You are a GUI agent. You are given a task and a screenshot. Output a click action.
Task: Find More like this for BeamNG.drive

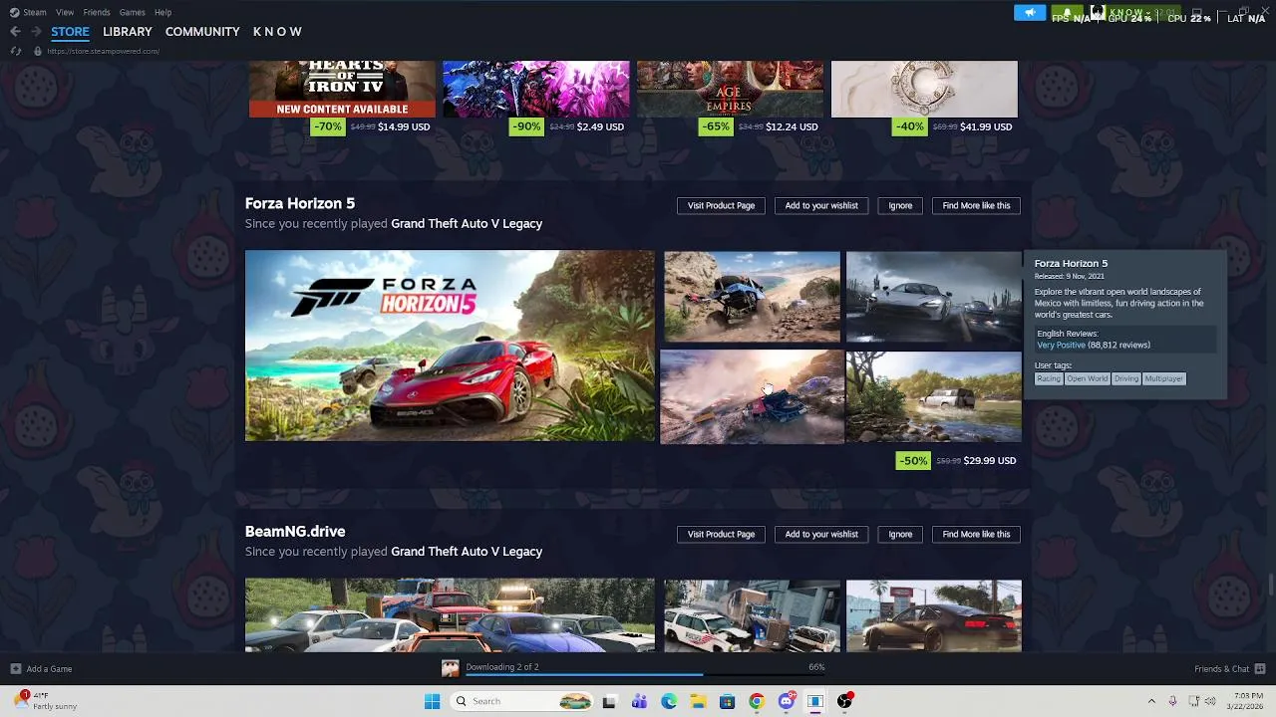[x=976, y=534]
